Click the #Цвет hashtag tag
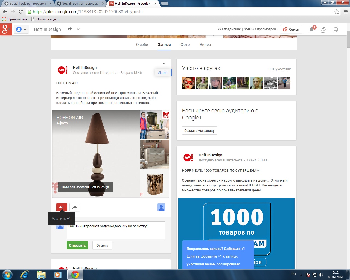This screenshot has width=350, height=280. pyautogui.click(x=163, y=72)
